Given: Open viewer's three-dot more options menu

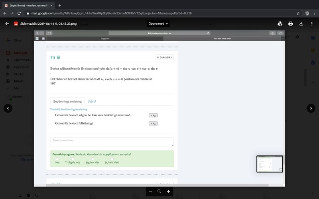Looking at the screenshot, I should 311,24.
